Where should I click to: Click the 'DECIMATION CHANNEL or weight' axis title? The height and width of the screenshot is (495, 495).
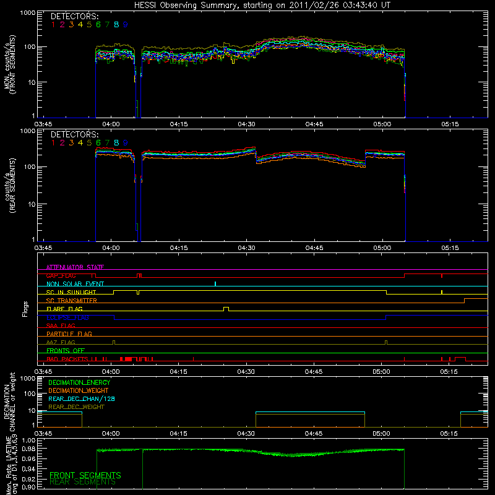(x=10, y=402)
